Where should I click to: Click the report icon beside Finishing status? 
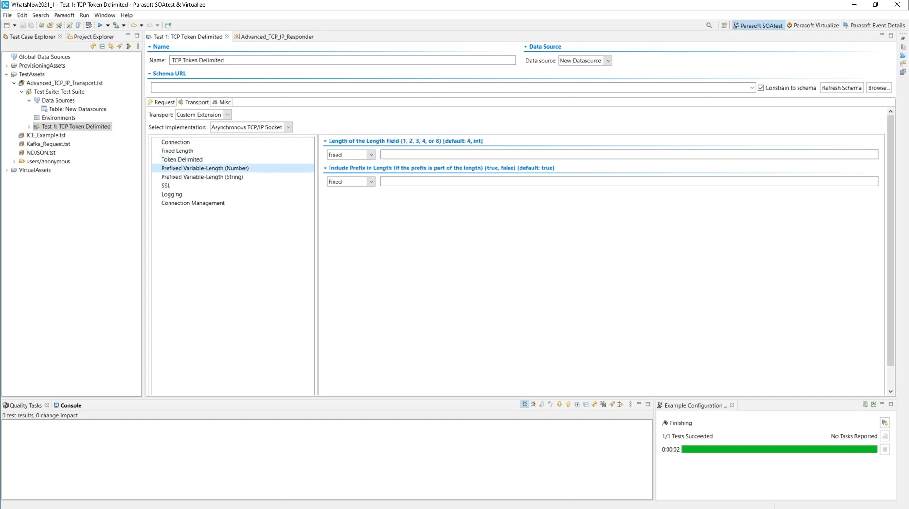pos(885,423)
